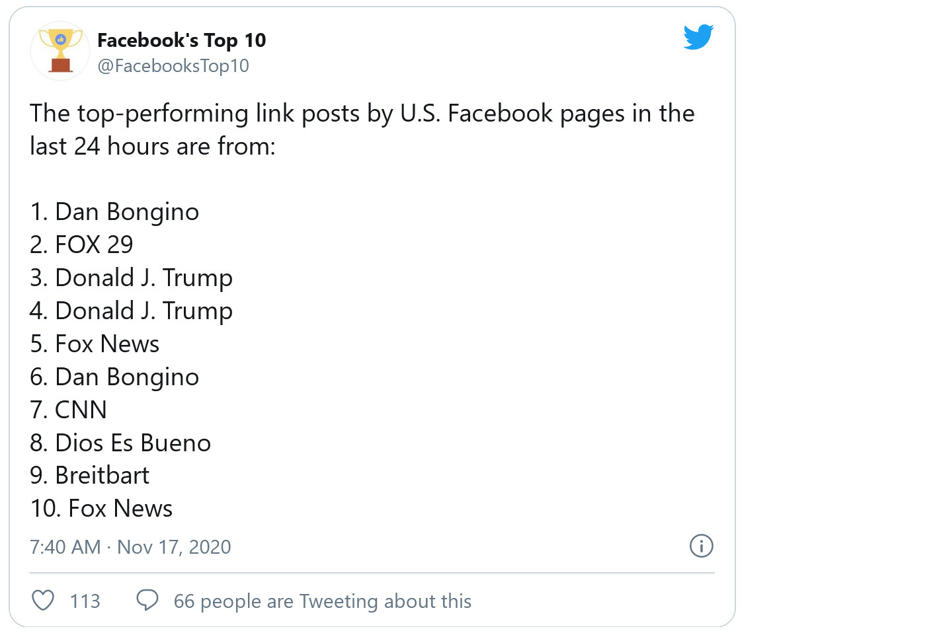Open the Facebook's Top 10 display name
The width and height of the screenshot is (933, 633).
click(x=181, y=40)
